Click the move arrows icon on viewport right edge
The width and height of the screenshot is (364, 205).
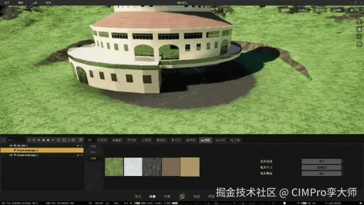(x=359, y=22)
